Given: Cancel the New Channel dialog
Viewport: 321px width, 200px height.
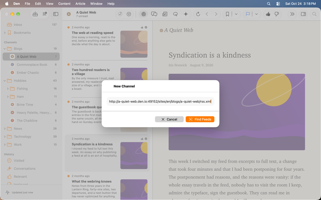Looking at the screenshot, I should 169,119.
